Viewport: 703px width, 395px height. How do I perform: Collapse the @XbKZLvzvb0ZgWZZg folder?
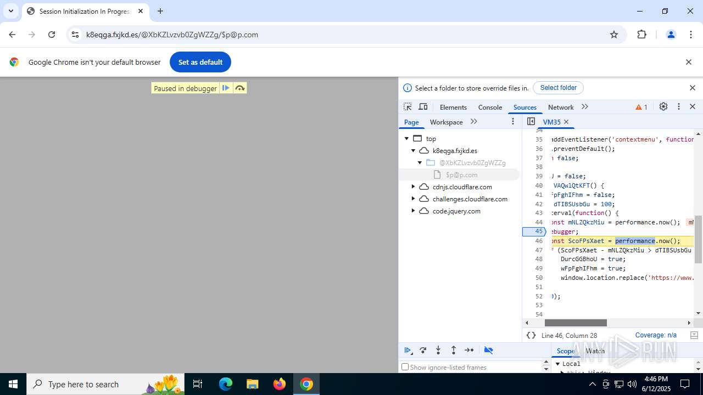420,163
